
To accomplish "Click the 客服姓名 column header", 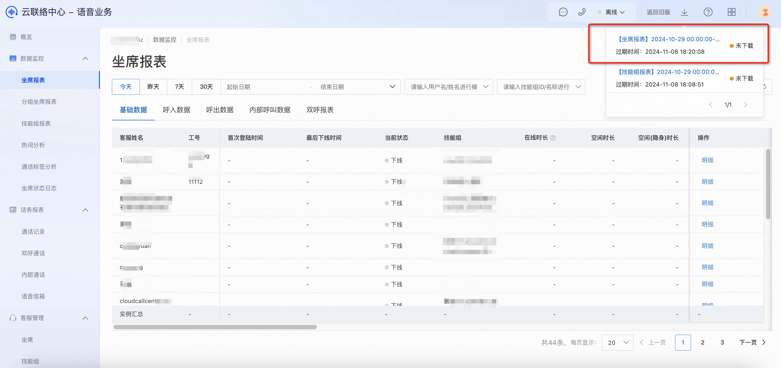I will (x=131, y=138).
